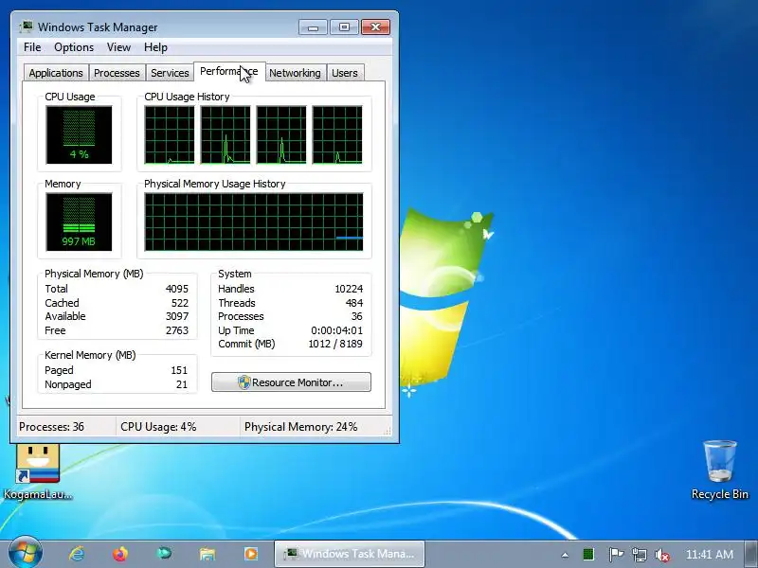Click the teal round taskbar icon
This screenshot has height=568, width=758.
point(164,553)
